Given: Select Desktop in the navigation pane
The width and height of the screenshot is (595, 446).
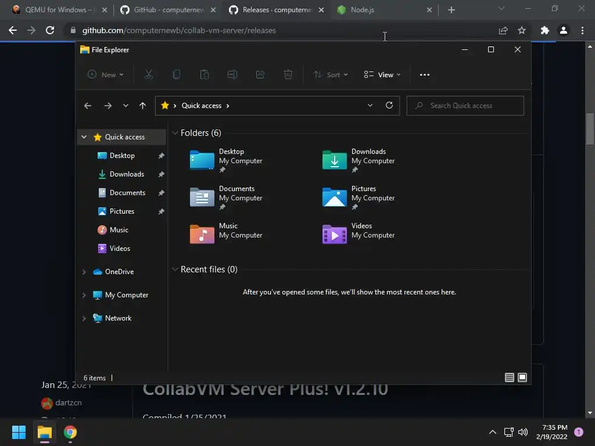Looking at the screenshot, I should click(122, 156).
